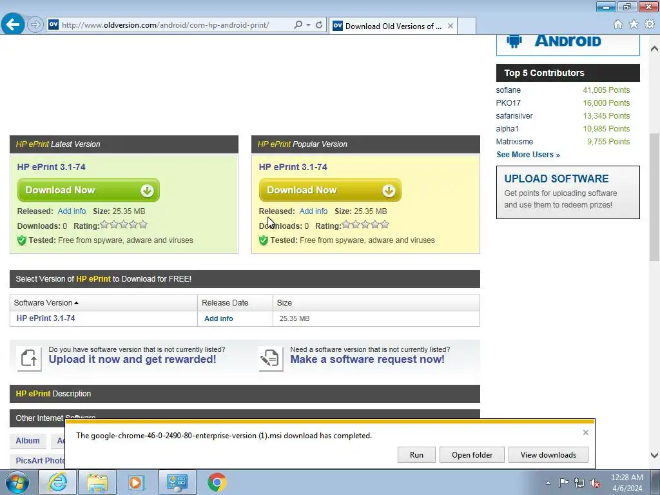Click green Tested shield icon in Latest box
Screen dimensions: 660x495
pos(22,240)
